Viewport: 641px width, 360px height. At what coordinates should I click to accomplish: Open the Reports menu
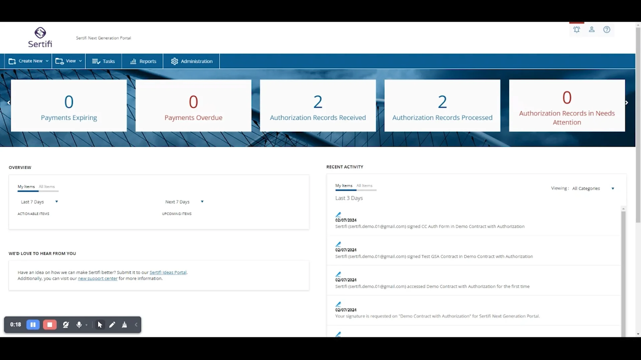click(x=143, y=61)
